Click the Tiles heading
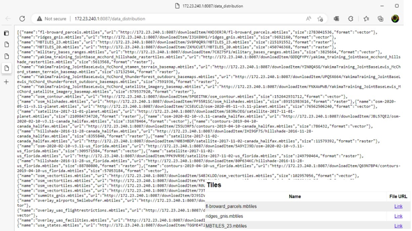This screenshot has width=412, height=231. click(x=214, y=185)
